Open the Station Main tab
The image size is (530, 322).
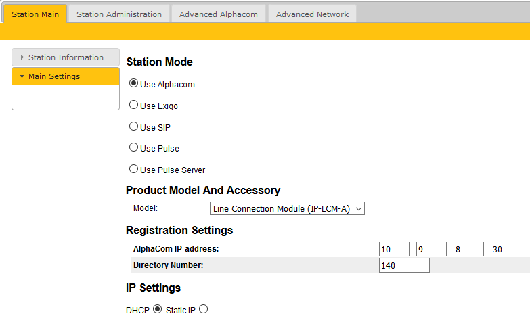(35, 14)
